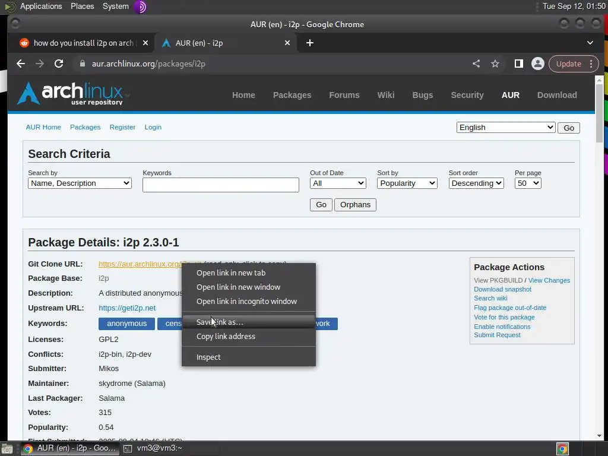This screenshot has height=456, width=608.
Task: Open the Packages top navigation link
Action: [x=292, y=95]
